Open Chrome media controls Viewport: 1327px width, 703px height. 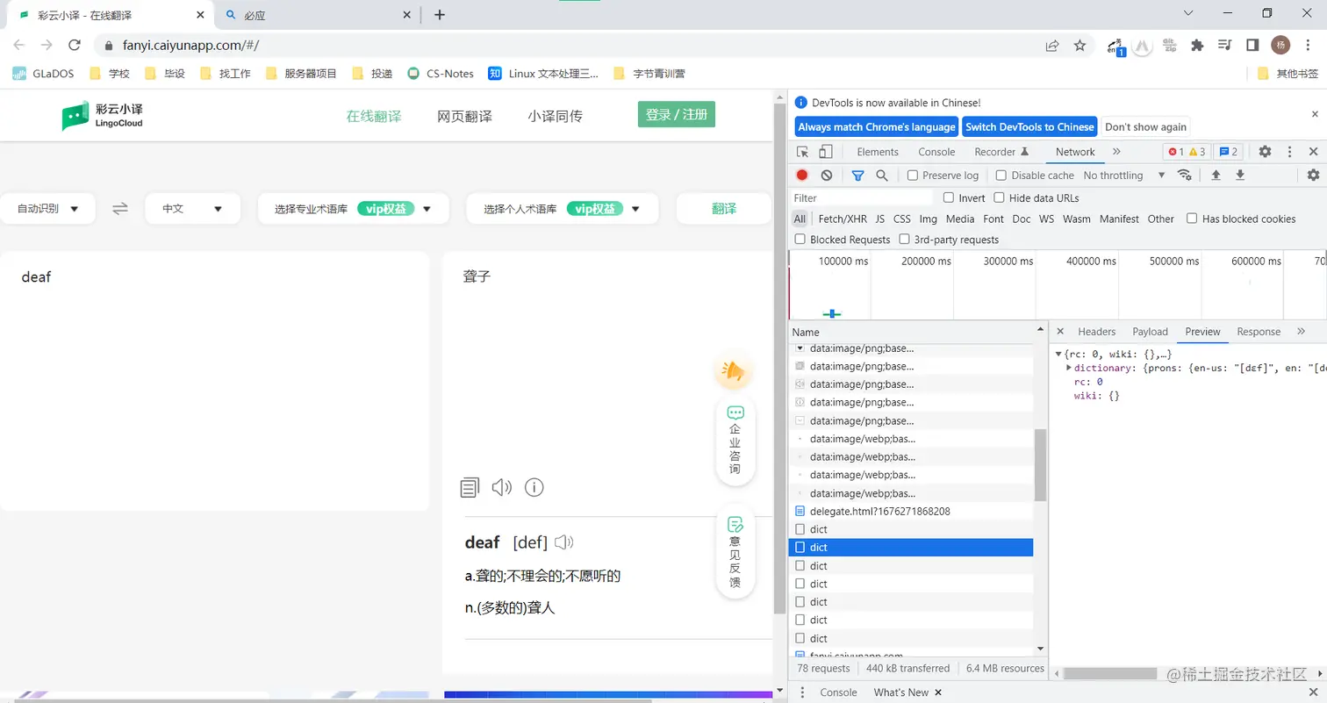1225,46
